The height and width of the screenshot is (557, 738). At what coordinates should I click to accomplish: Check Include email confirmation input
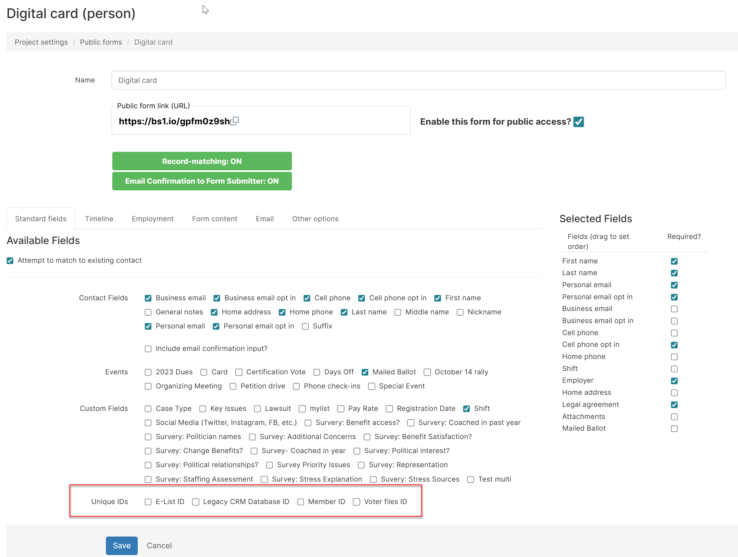click(148, 349)
